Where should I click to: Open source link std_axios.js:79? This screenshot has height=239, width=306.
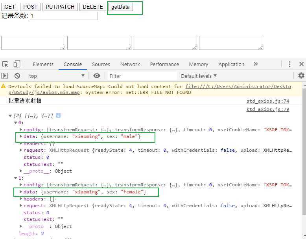(268, 109)
